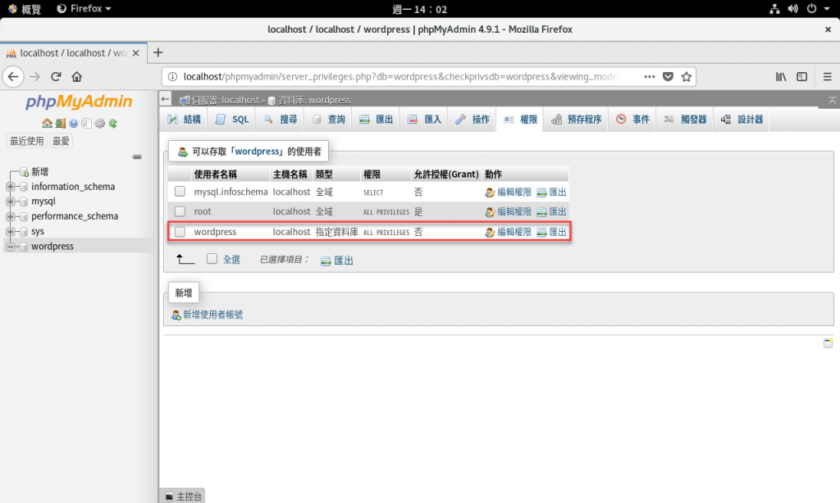Select the wordpress user checkbox

(x=180, y=232)
